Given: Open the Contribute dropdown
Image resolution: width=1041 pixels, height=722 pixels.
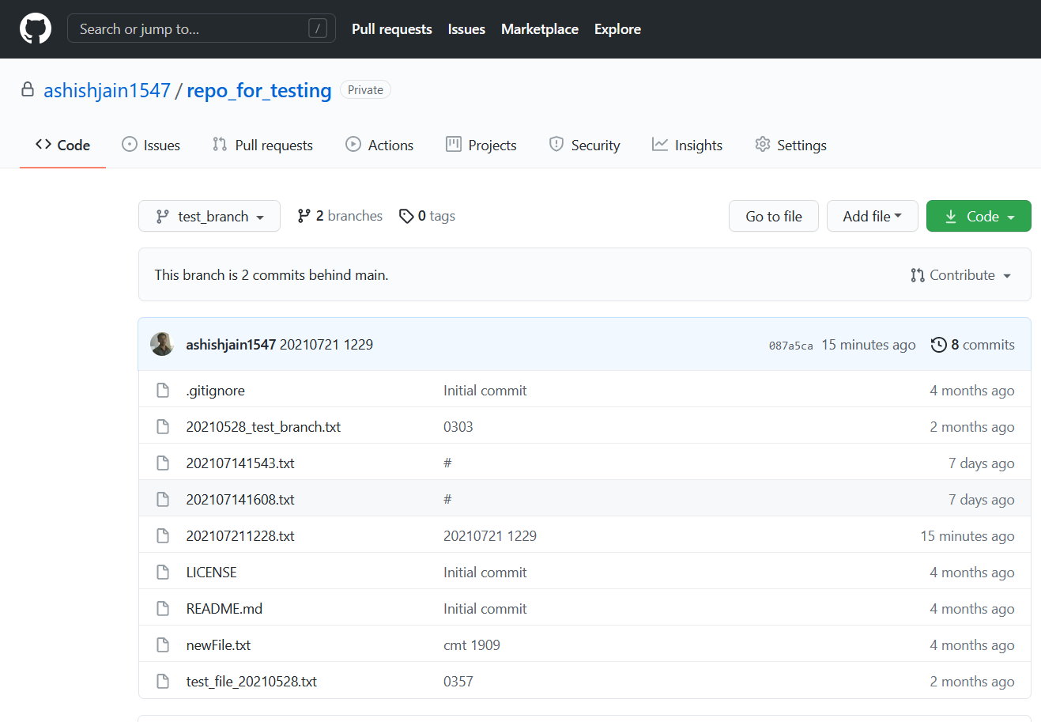Looking at the screenshot, I should pyautogui.click(x=960, y=274).
